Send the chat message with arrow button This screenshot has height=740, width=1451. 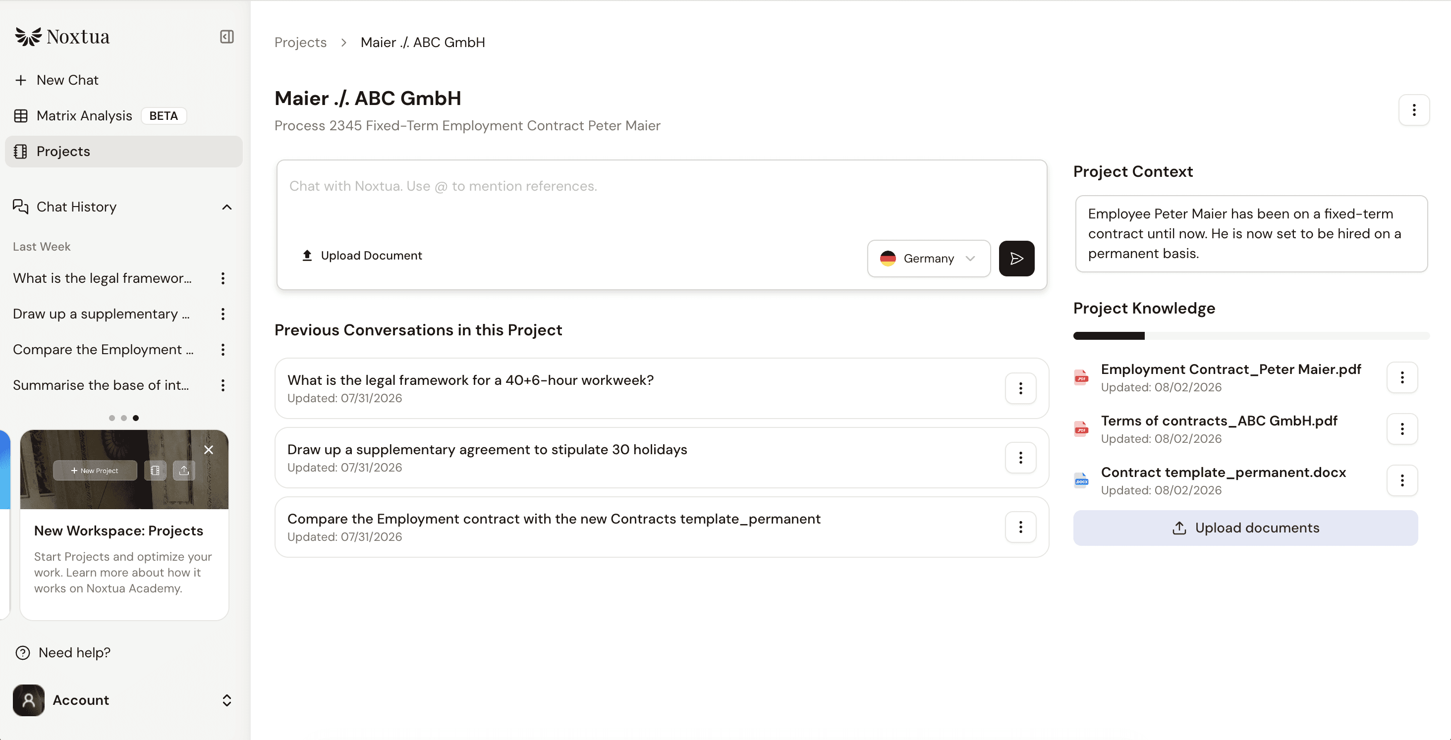[1016, 259]
